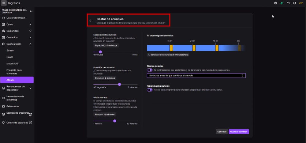Click the 30 m ad marker on timeline

[x=194, y=48]
